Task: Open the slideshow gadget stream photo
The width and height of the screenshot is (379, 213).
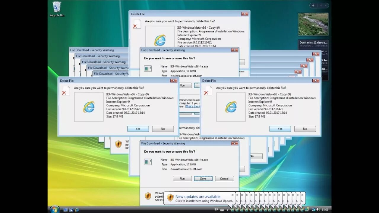Action: [x=313, y=24]
